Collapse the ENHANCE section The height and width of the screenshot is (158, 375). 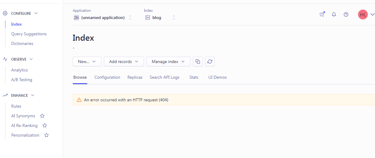33,95
